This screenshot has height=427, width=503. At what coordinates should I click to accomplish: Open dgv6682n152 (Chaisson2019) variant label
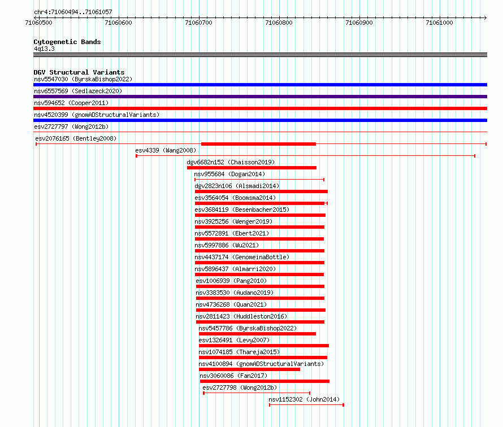pos(231,162)
